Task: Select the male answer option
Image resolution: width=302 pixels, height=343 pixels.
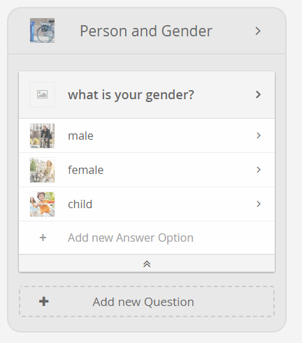Action: click(x=147, y=136)
